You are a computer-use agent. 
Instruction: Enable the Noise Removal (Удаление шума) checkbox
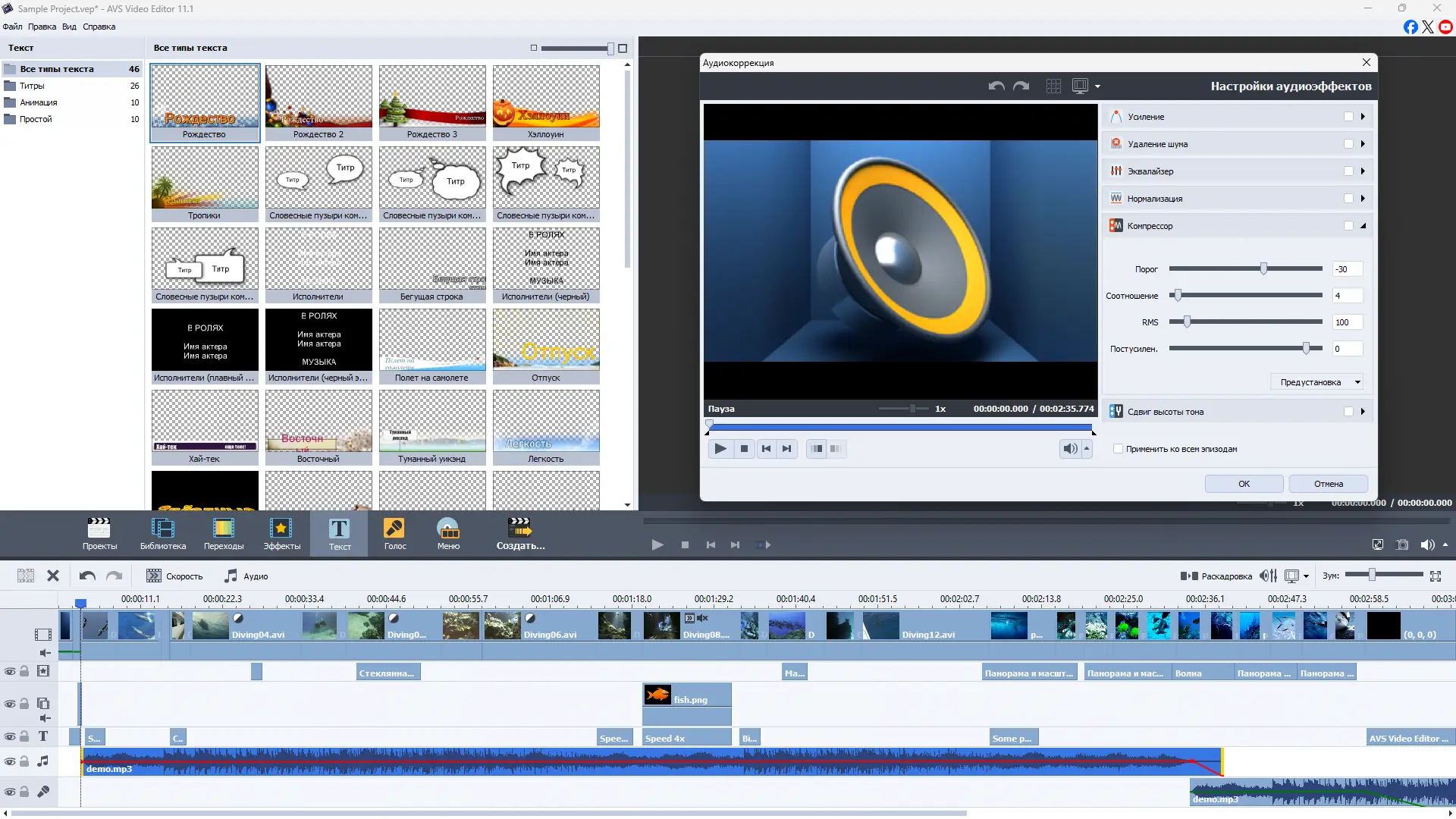tap(1348, 144)
